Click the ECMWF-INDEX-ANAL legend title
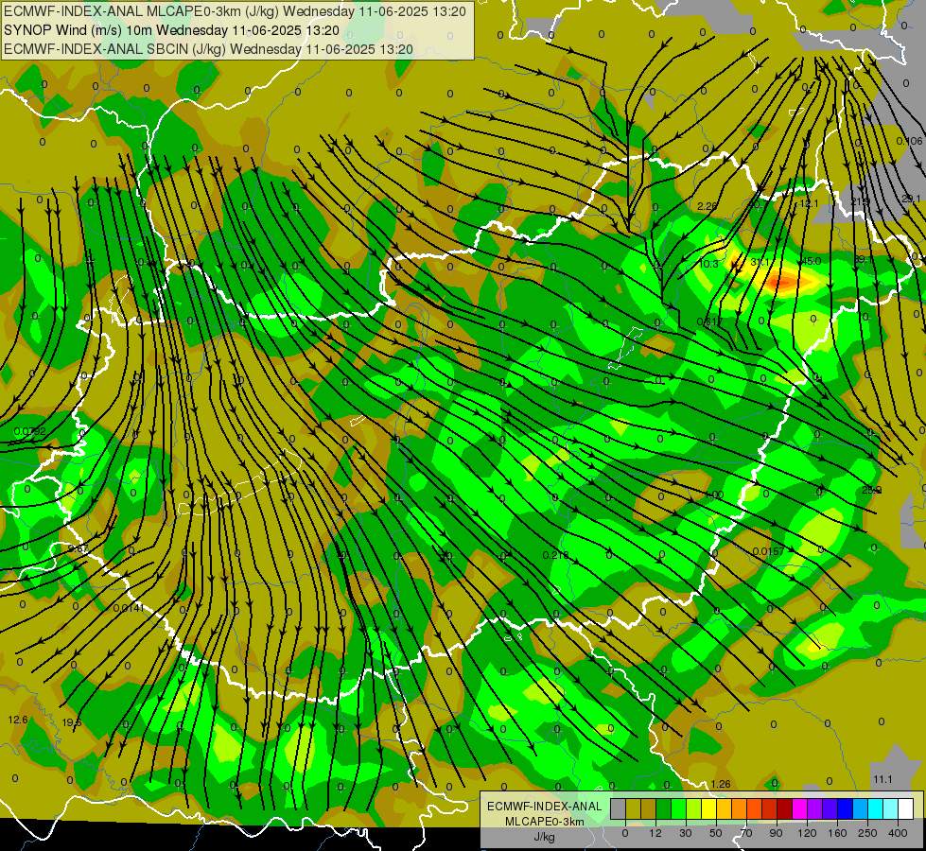Screen dimensions: 926x851 544,807
